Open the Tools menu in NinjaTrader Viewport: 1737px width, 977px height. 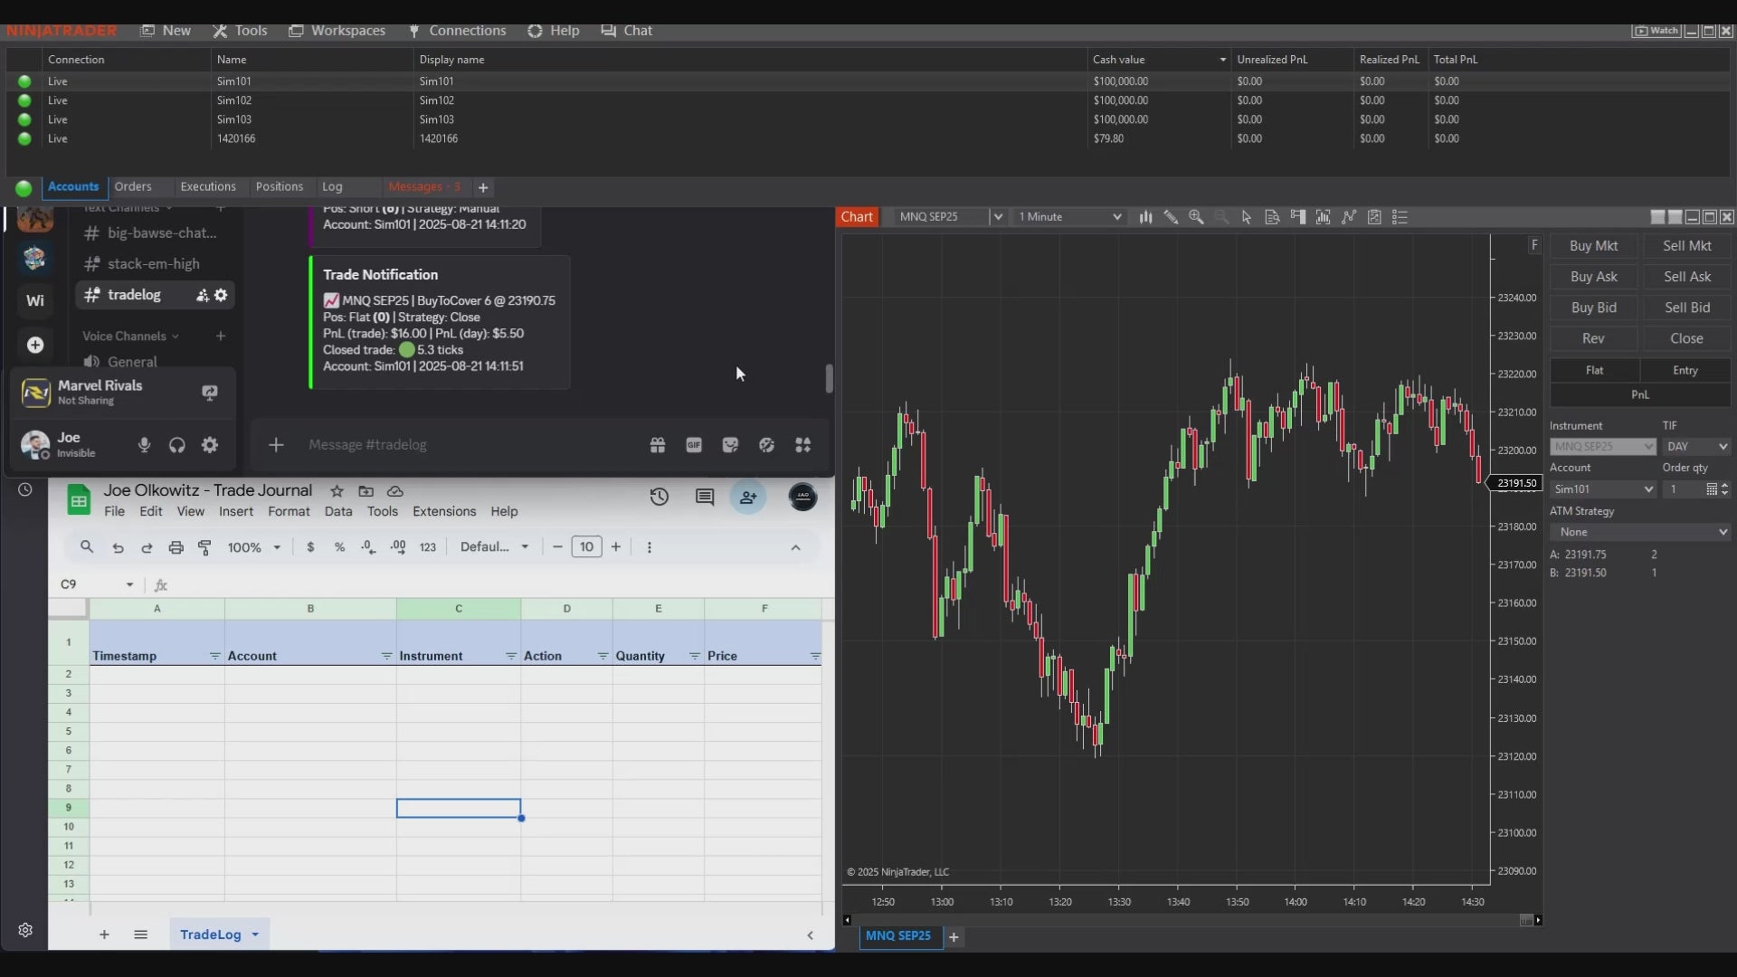[241, 31]
